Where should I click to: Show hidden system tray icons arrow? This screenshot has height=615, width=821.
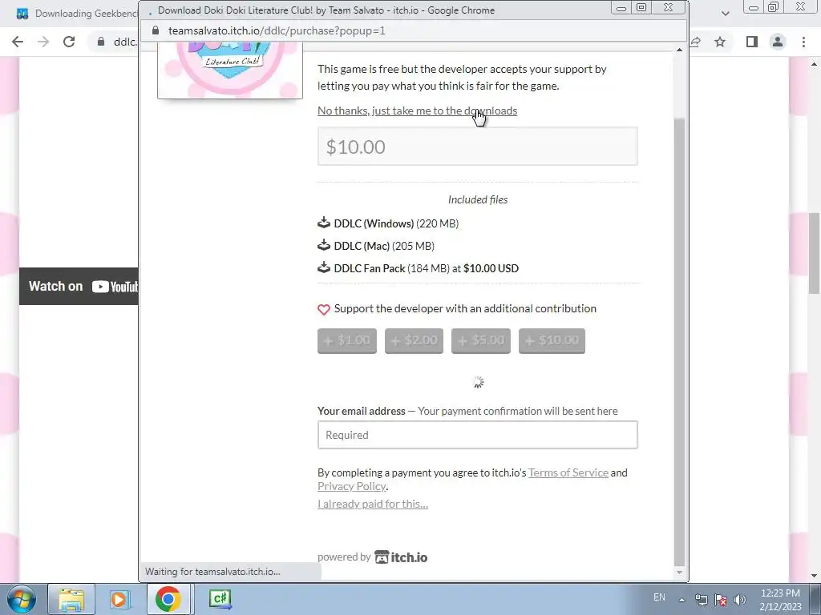(x=681, y=600)
